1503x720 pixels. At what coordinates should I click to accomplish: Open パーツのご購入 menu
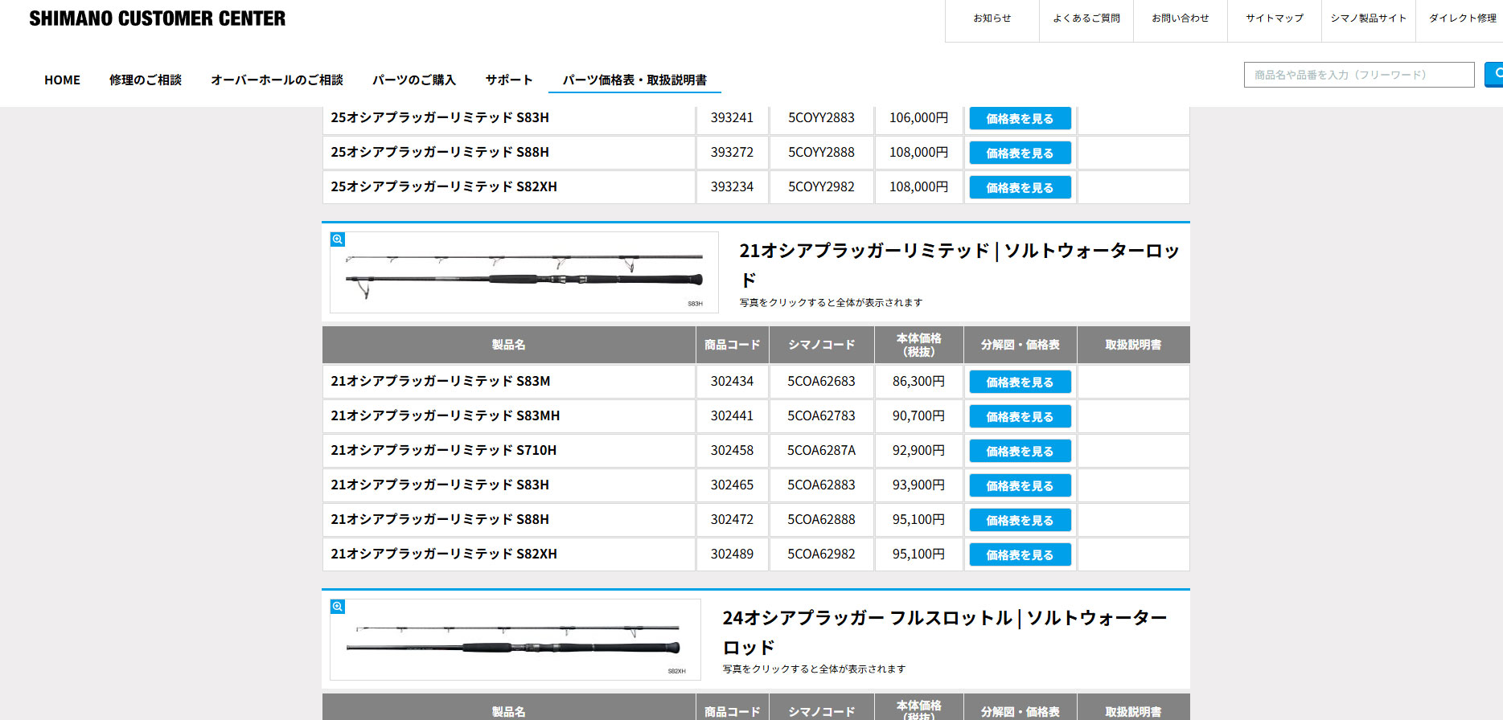pyautogui.click(x=413, y=80)
